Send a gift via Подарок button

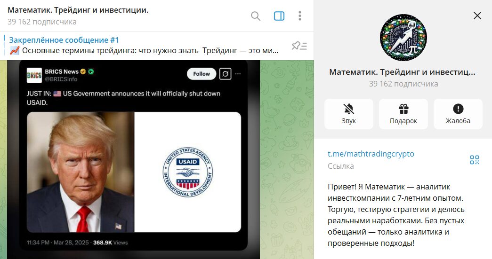click(x=403, y=114)
